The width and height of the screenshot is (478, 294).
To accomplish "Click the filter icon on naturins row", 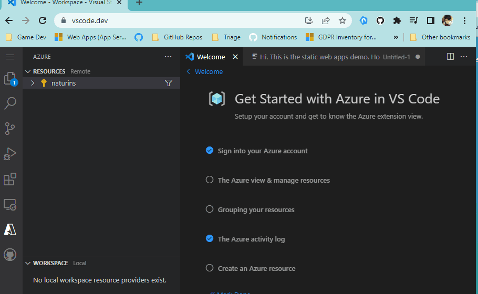I will 168,83.
